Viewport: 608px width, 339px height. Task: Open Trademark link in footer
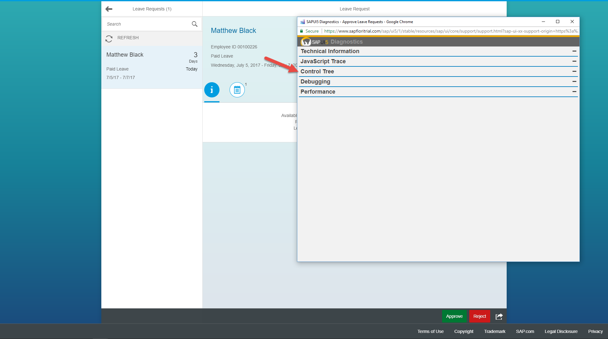495,331
